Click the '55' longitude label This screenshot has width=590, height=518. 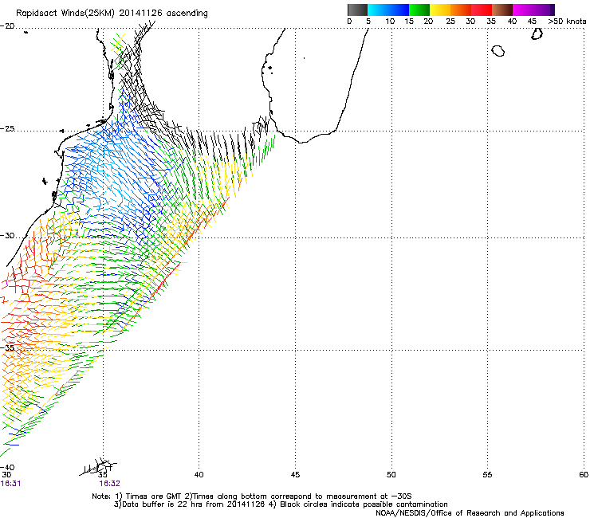point(487,475)
